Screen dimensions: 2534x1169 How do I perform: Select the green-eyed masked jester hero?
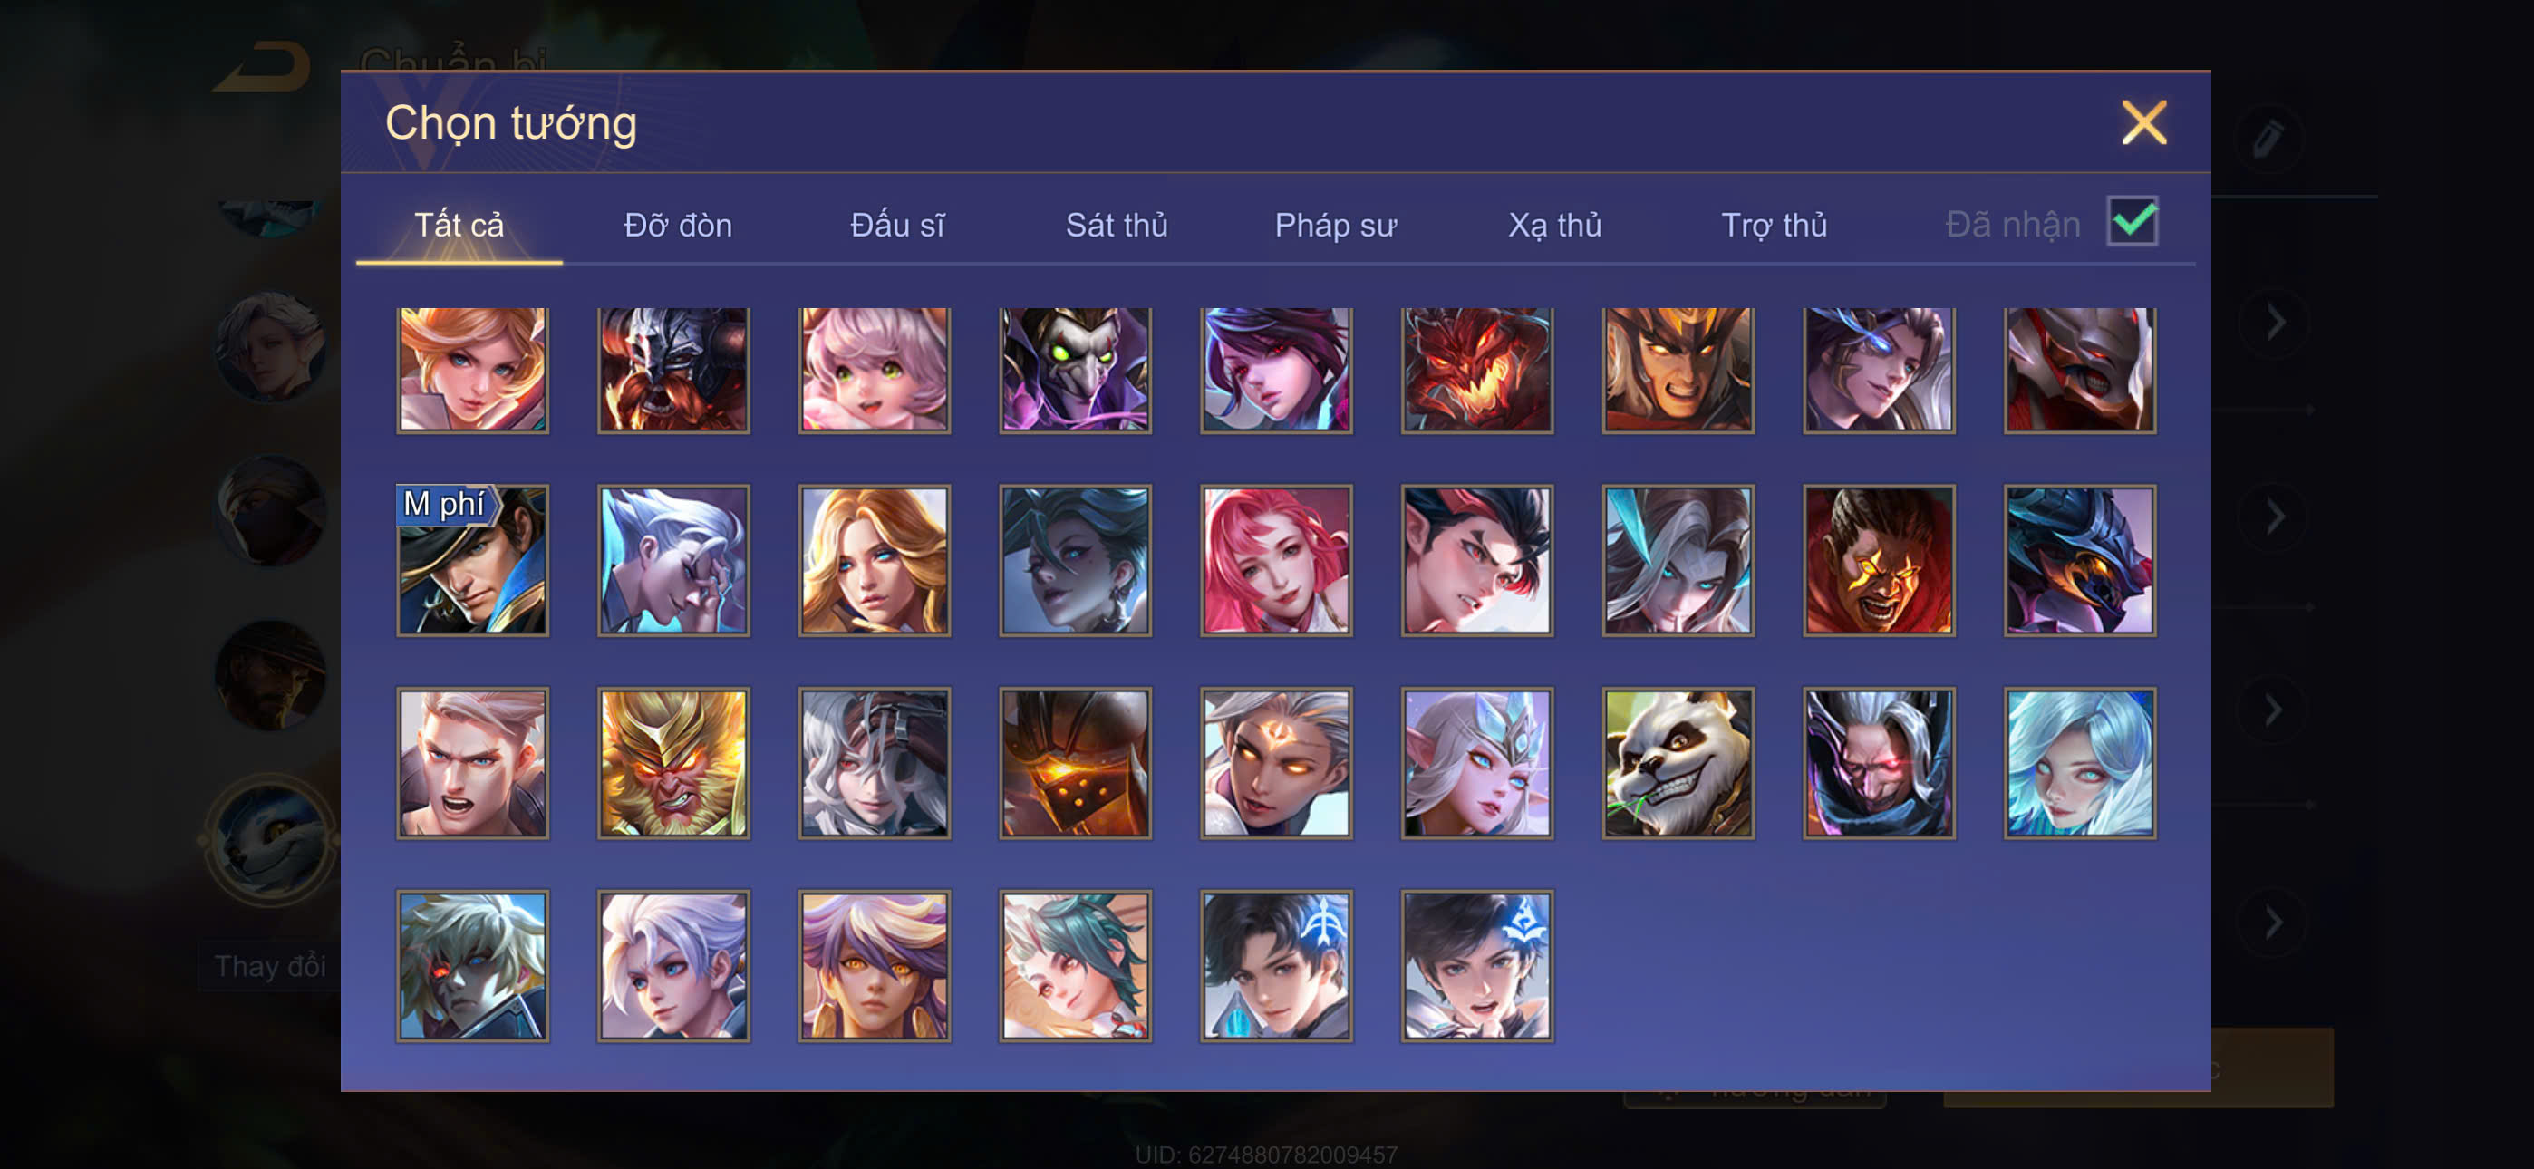click(1075, 369)
